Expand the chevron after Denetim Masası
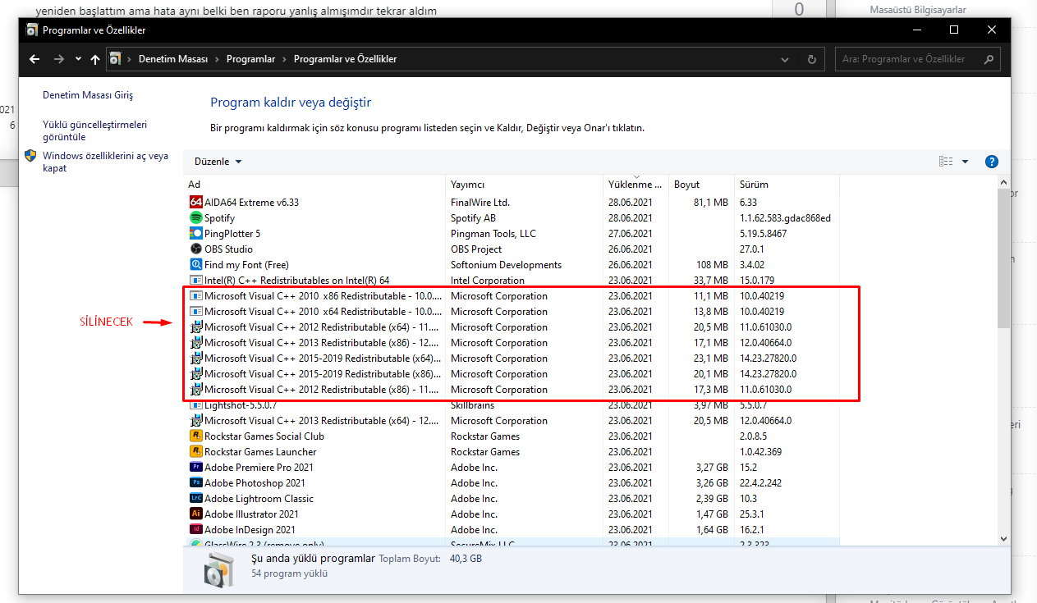 click(x=217, y=59)
